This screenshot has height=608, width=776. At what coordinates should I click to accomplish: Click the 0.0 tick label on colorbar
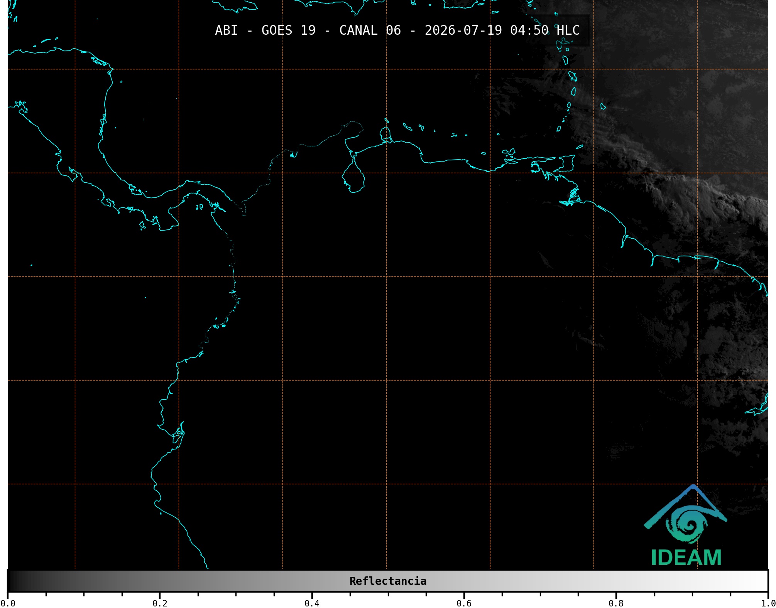[x=8, y=603]
